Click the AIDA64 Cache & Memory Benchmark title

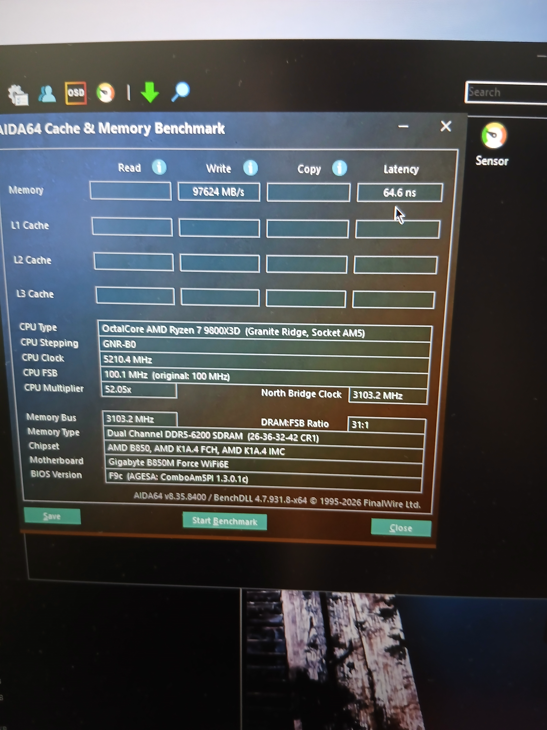(112, 128)
